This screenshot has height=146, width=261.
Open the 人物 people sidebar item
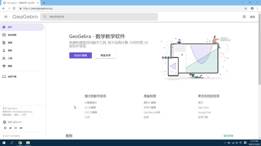[x=22, y=58]
